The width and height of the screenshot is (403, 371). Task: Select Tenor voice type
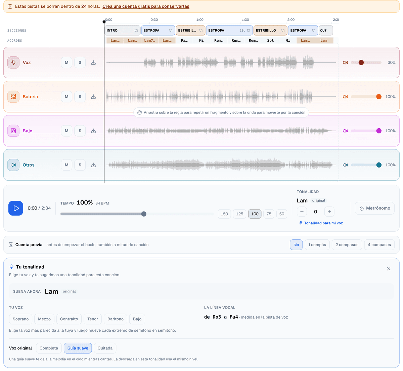click(x=93, y=319)
